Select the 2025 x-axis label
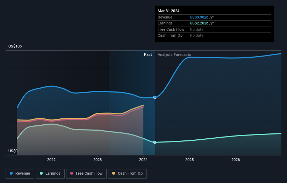The image size is (287, 183). pos(189,160)
